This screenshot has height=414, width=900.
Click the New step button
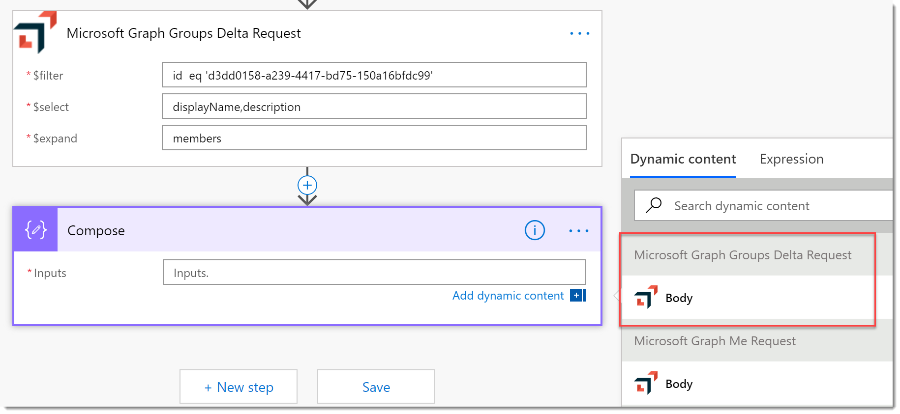239,387
